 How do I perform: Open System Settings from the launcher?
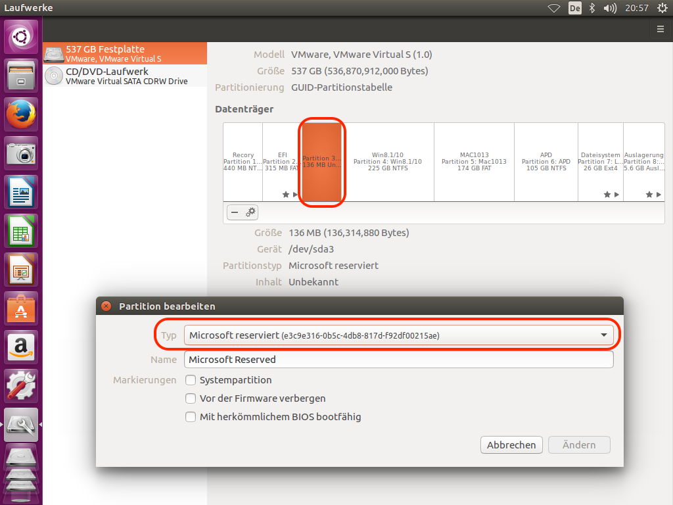click(x=21, y=386)
